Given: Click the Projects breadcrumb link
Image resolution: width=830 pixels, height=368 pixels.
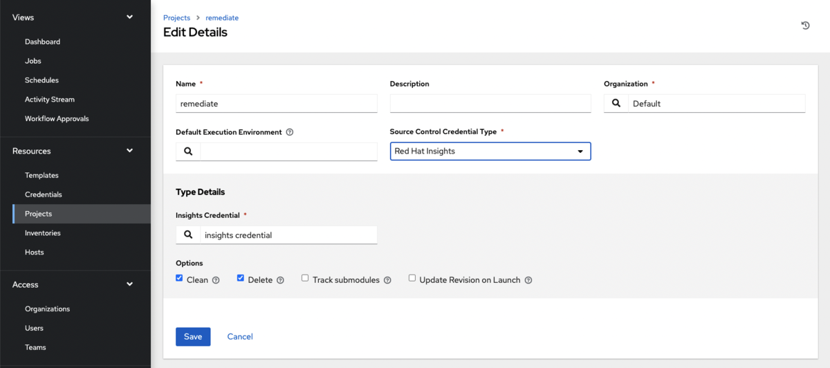Looking at the screenshot, I should 176,18.
